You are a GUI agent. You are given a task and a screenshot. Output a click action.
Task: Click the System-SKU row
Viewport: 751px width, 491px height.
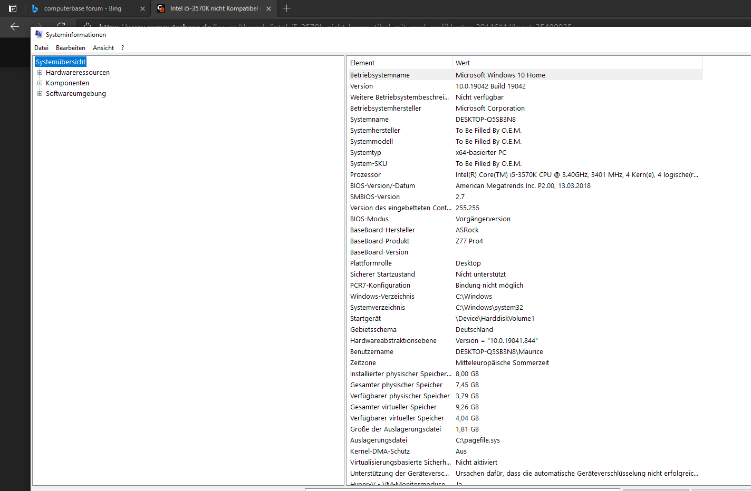[x=525, y=164]
